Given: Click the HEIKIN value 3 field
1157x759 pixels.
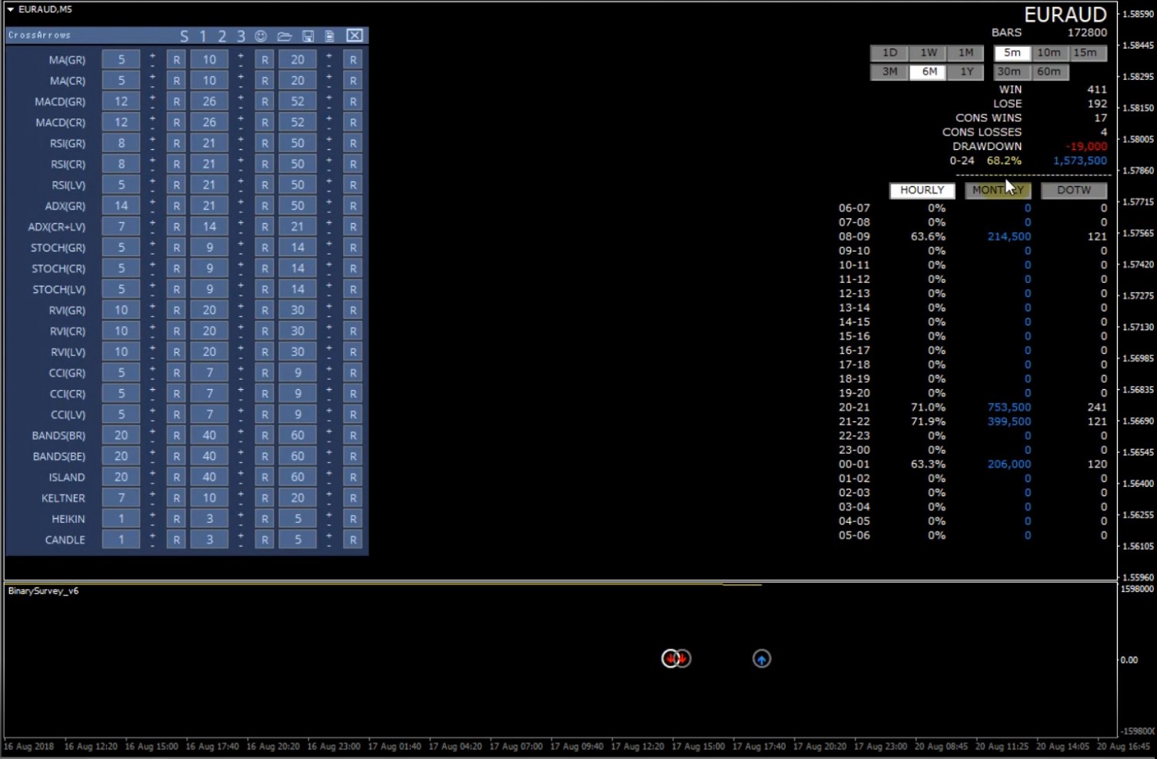Looking at the screenshot, I should click(x=209, y=519).
